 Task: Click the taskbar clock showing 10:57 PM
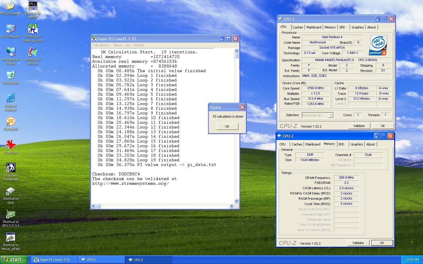click(412, 260)
